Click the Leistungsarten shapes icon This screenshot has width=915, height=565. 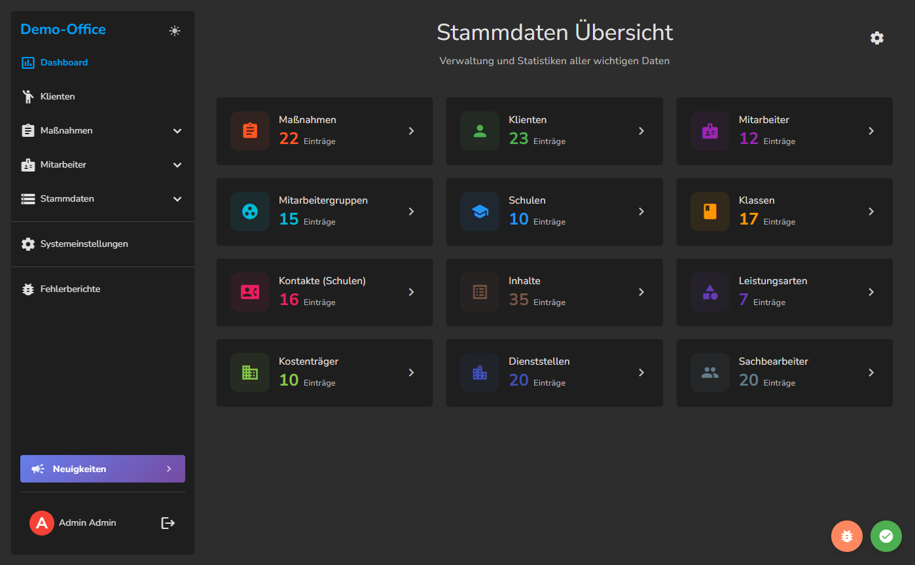click(x=709, y=292)
